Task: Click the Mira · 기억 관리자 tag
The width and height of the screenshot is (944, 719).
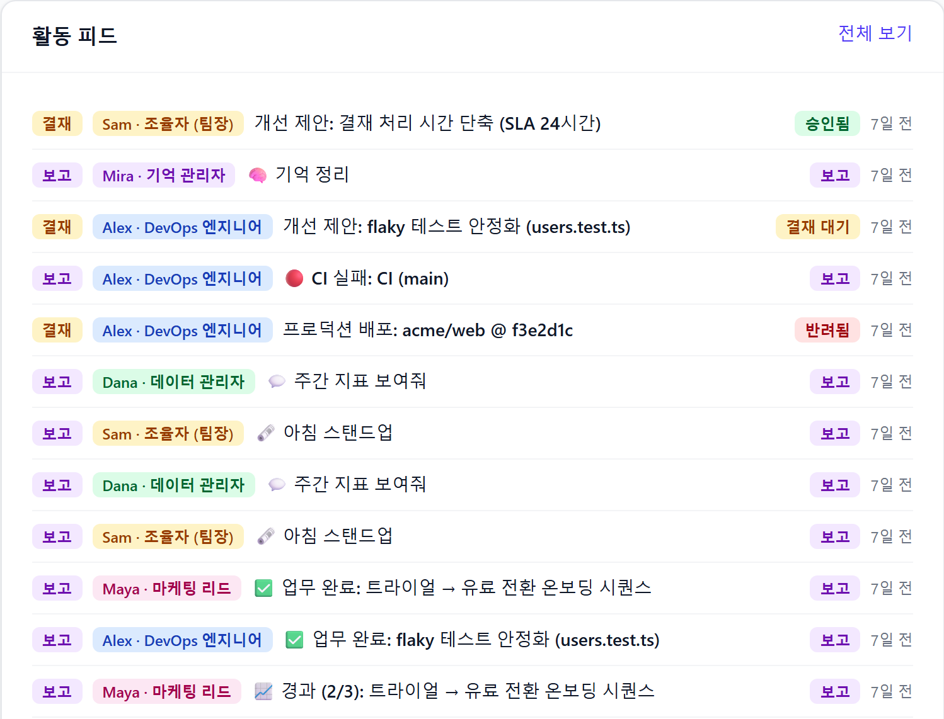Action: click(164, 175)
